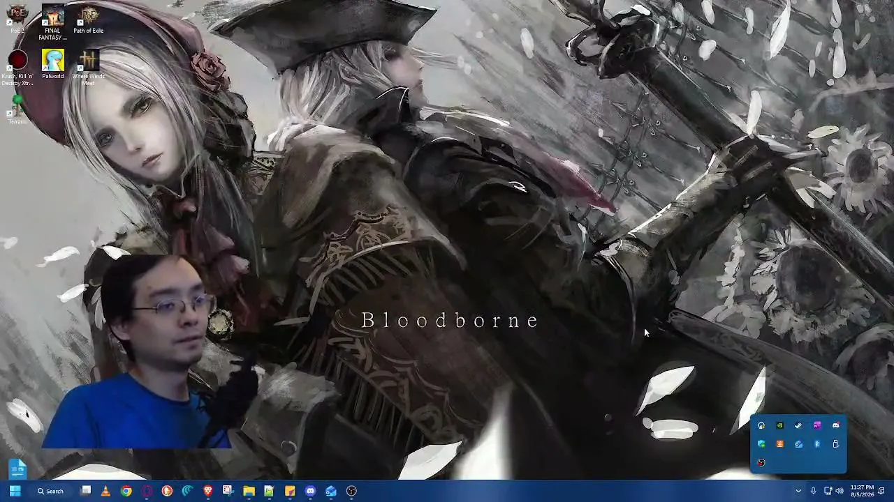The width and height of the screenshot is (894, 502).
Task: Open the notification center bell icon
Action: point(881,491)
